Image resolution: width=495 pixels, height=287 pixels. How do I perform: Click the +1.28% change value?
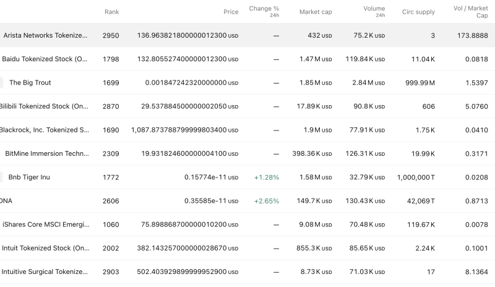pos(267,178)
